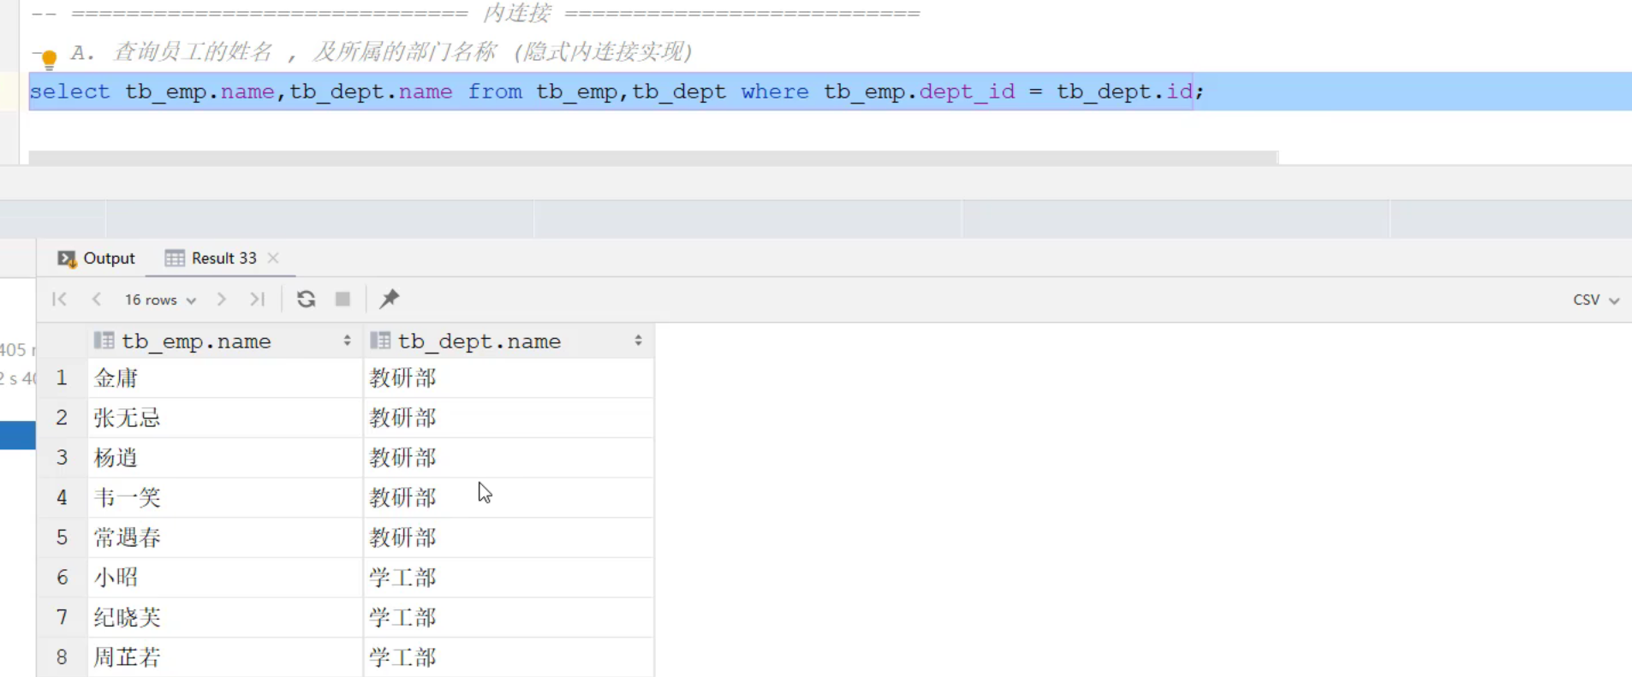This screenshot has width=1632, height=677.
Task: Open the 16 rows page size dropdown
Action: [160, 300]
